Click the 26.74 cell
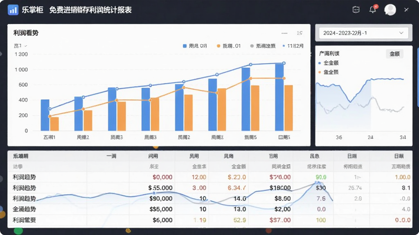 [355, 188]
